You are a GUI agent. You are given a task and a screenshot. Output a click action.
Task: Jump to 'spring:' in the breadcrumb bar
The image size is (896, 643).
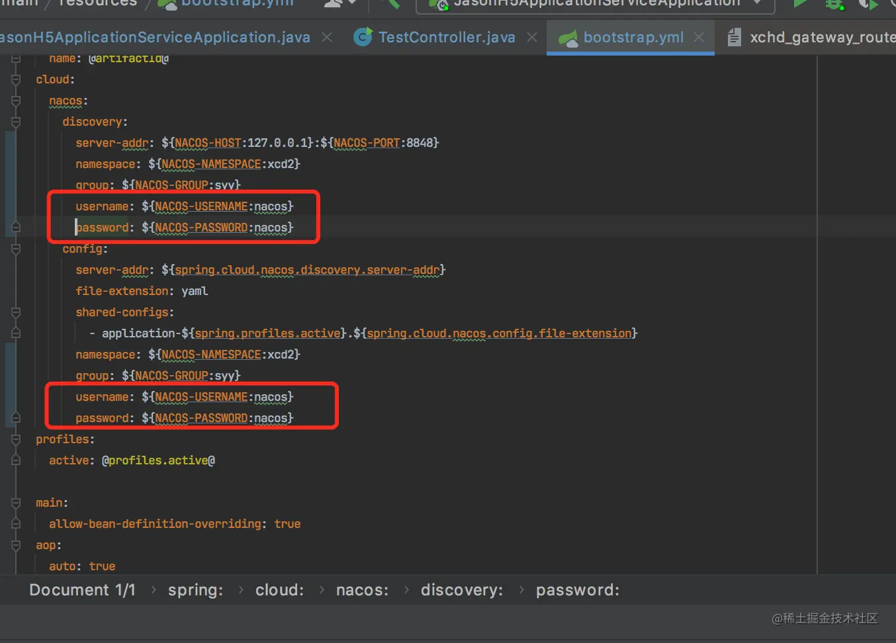point(195,590)
